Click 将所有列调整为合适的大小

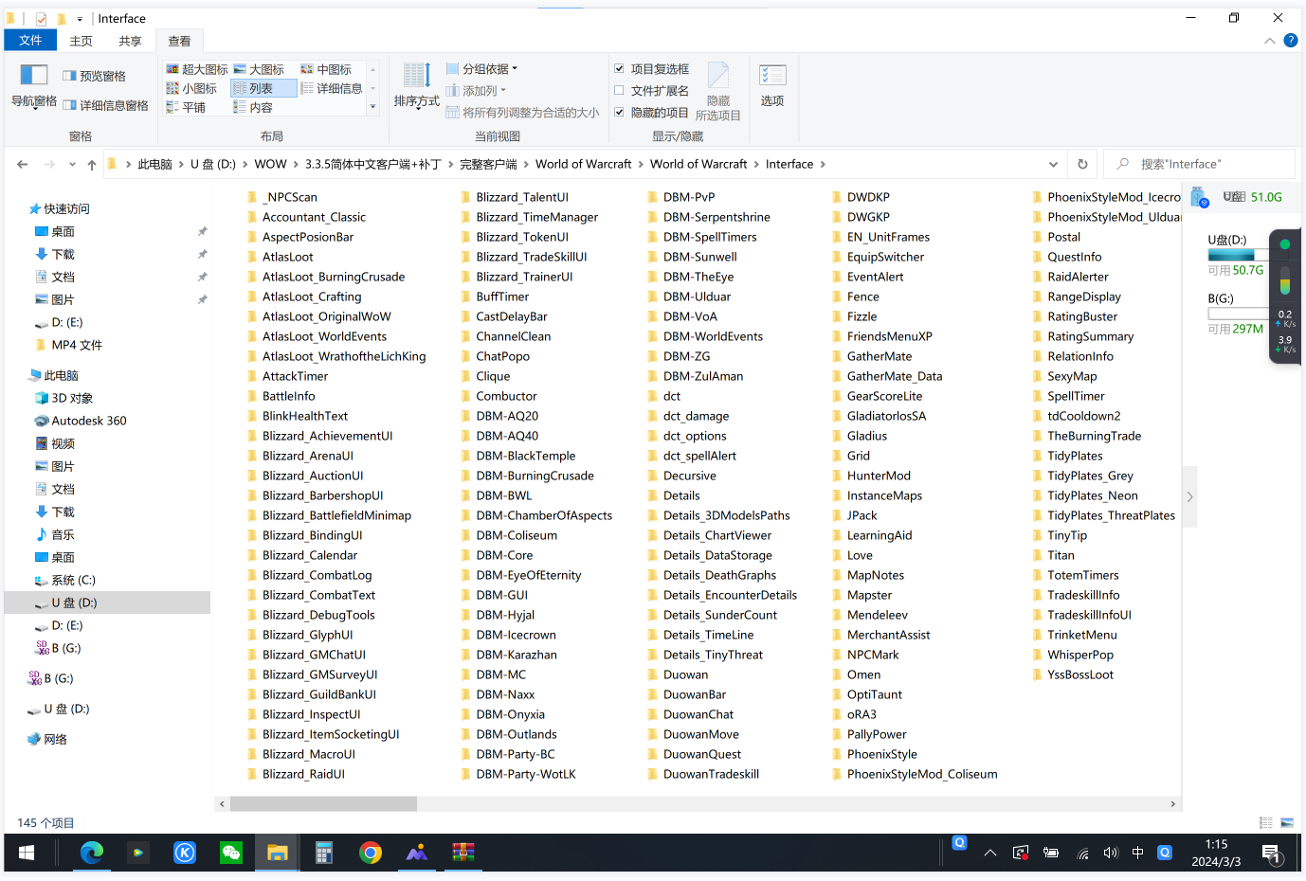coord(522,112)
